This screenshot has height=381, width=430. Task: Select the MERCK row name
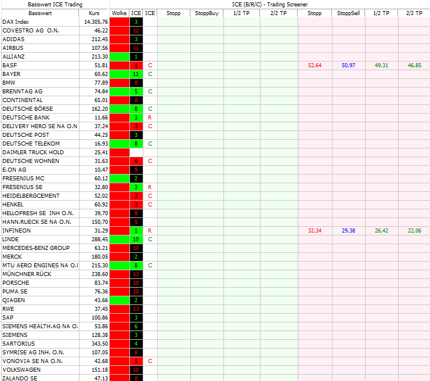coord(12,257)
